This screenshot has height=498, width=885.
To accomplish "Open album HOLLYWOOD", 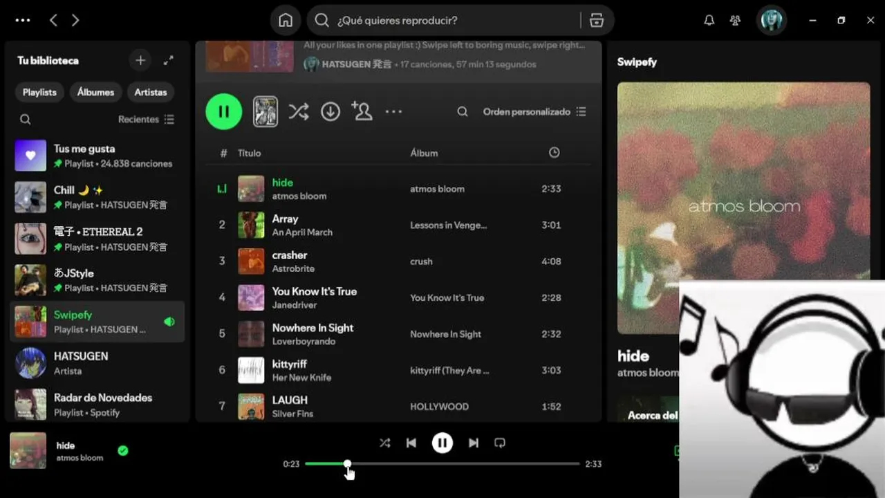I will pos(439,407).
